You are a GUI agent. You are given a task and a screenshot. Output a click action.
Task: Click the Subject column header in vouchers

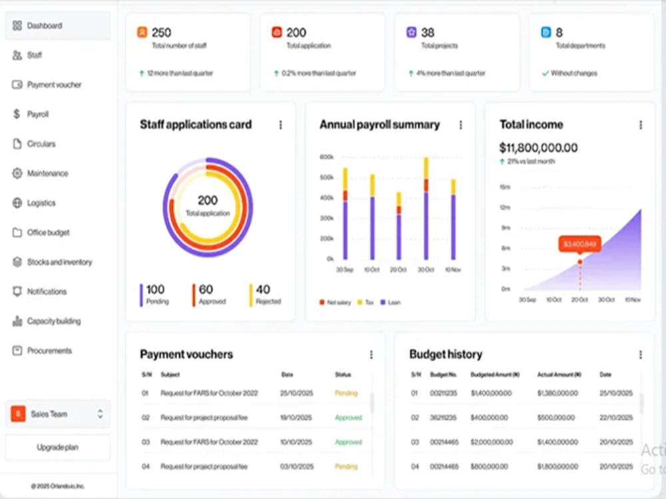point(170,375)
